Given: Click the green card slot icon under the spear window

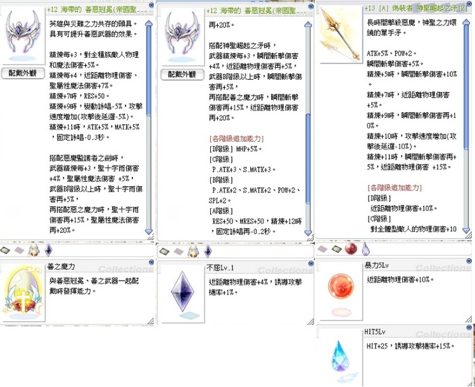Looking at the screenshot, I should (x=336, y=249).
